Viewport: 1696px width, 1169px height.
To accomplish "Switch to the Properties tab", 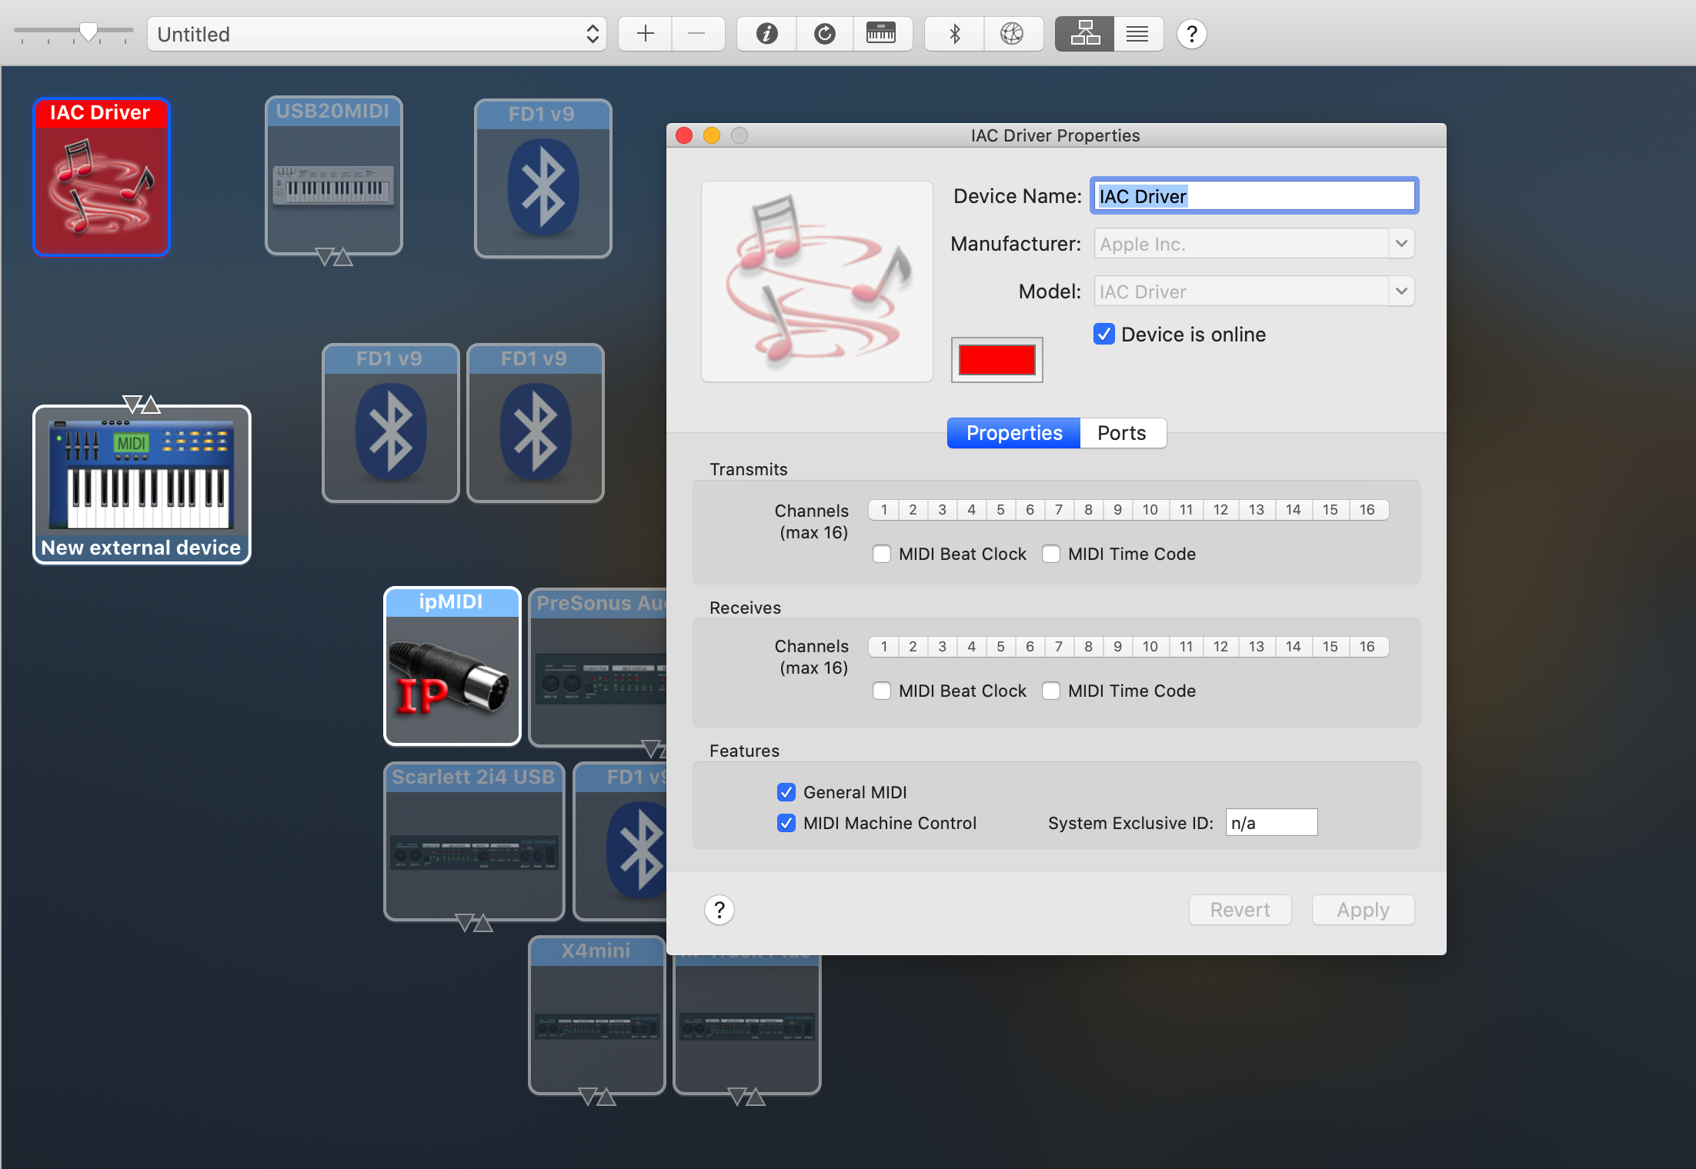I will (x=1016, y=431).
